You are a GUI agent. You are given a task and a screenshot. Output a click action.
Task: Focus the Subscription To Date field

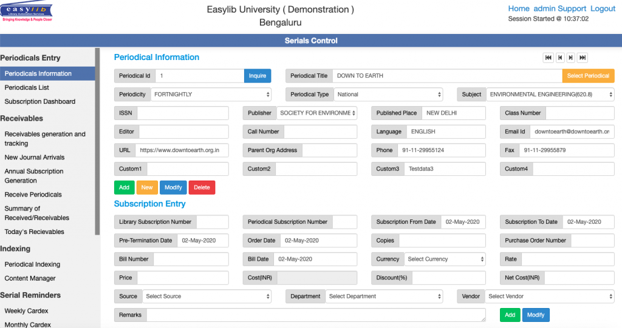tap(588, 222)
